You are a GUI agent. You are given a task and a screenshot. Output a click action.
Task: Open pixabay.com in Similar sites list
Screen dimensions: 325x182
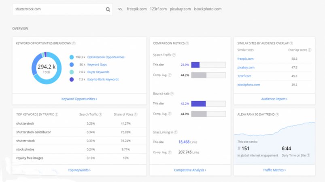[246, 68]
